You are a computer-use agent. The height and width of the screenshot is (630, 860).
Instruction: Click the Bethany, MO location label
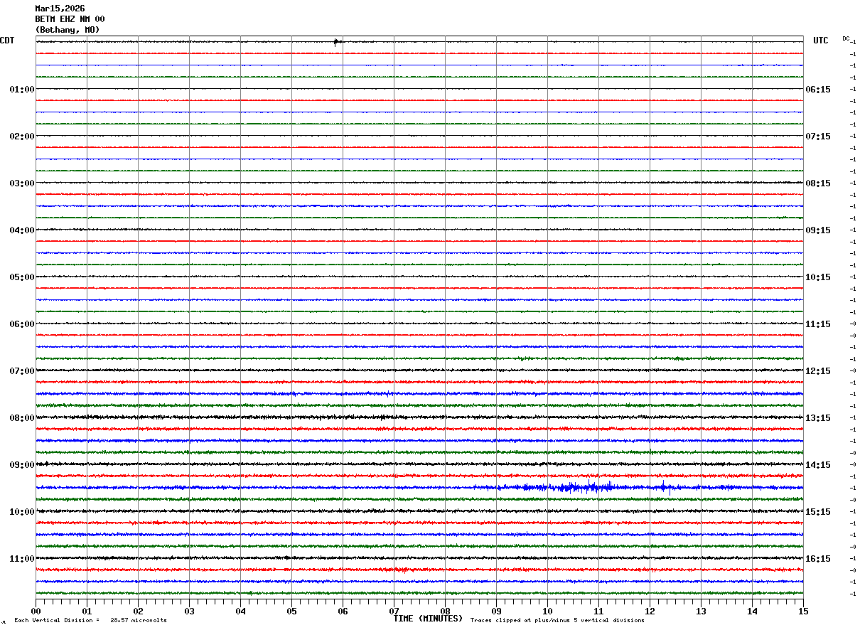[68, 30]
